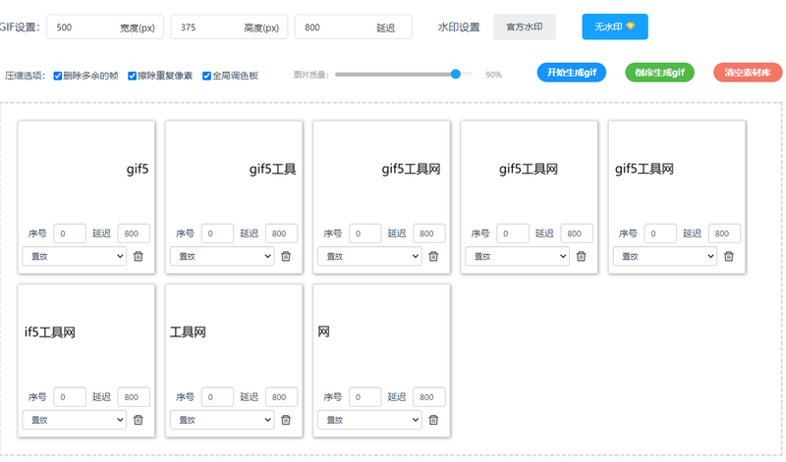This screenshot has width=786, height=462.
Task: Select the 官方水印 watermark option
Action: click(x=525, y=26)
